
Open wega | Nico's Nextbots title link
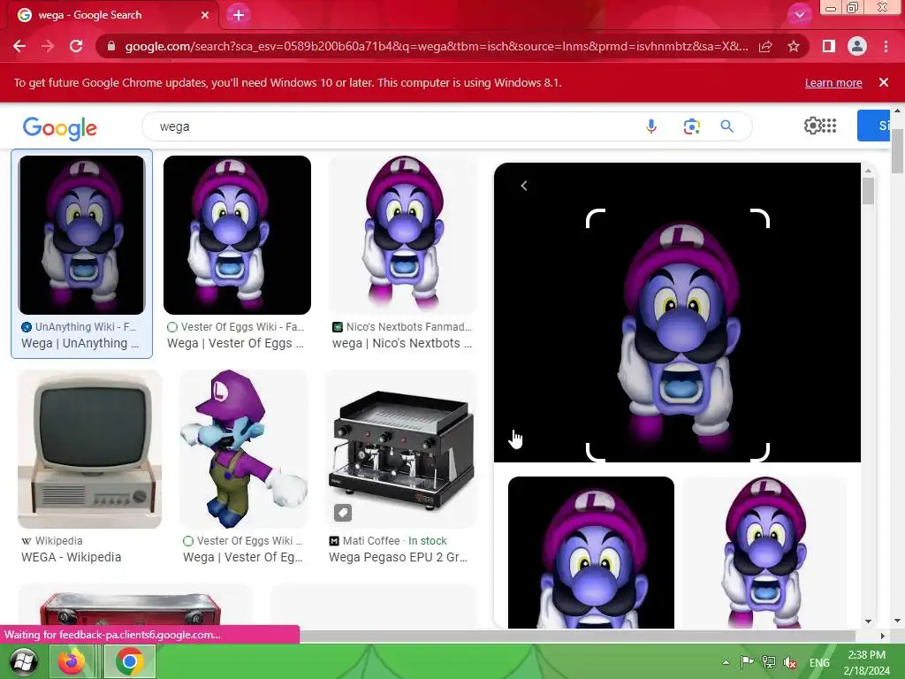402,343
